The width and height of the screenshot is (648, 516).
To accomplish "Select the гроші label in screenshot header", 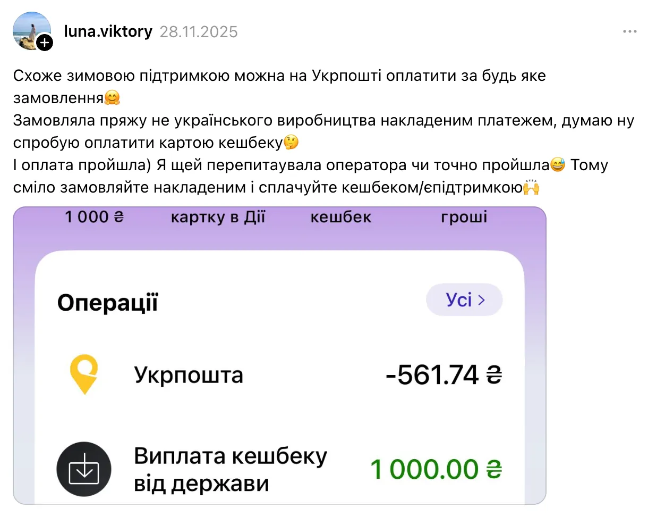I will 463,217.
